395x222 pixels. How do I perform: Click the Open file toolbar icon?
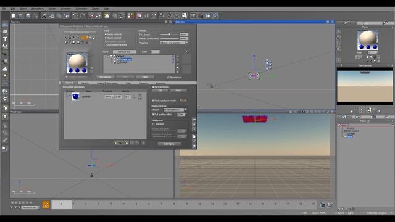point(20,15)
